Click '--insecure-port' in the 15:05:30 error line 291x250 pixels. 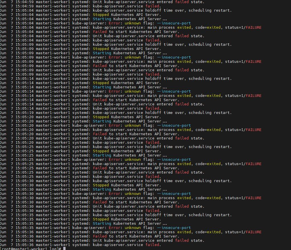pos(174,193)
